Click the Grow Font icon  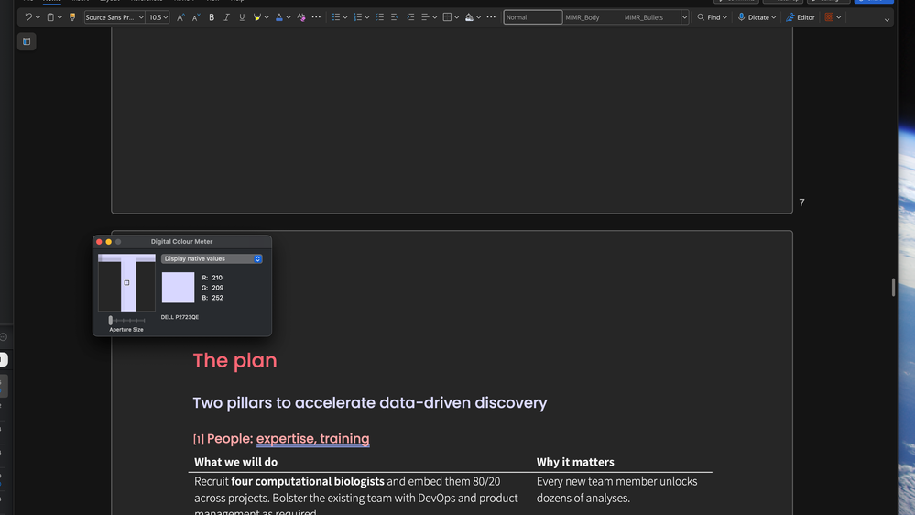click(180, 17)
